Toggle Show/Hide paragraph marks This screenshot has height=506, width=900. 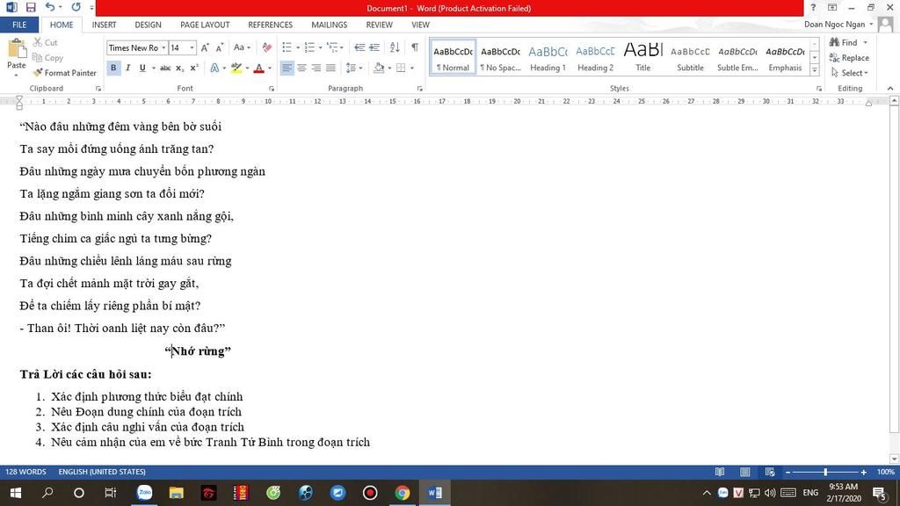click(415, 47)
